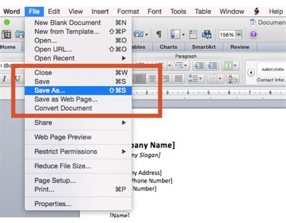Image resolution: width=286 pixels, height=223 pixels.
Task: Switch to the Review ribbon tab
Action: click(240, 47)
